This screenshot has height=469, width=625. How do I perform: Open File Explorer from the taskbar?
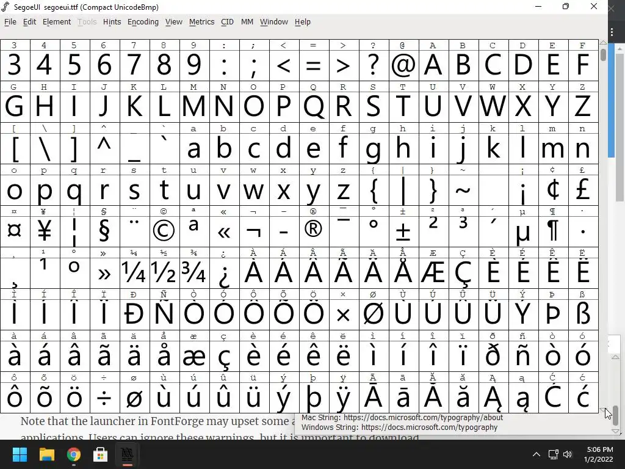point(46,454)
